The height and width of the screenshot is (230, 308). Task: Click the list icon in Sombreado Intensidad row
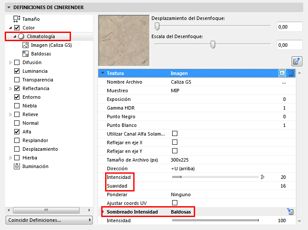coord(290,212)
